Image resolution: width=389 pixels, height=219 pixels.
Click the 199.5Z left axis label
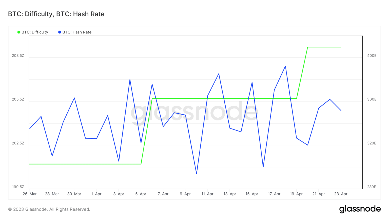coord(18,187)
